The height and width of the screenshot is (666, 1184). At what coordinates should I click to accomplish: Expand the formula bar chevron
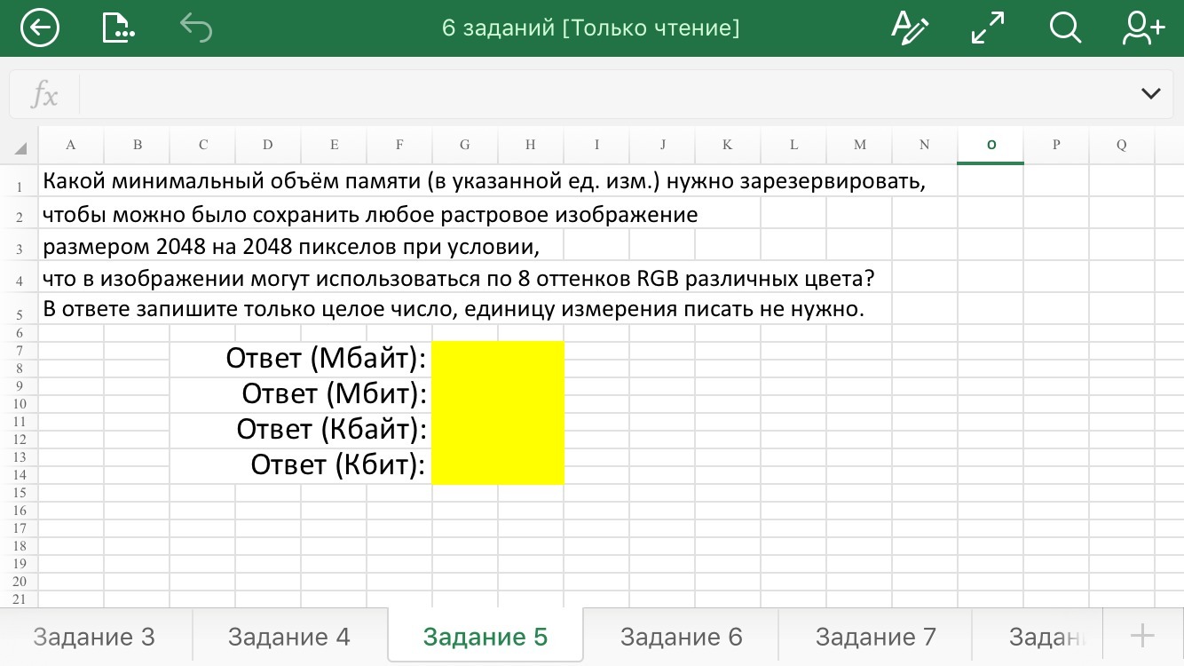point(1150,94)
